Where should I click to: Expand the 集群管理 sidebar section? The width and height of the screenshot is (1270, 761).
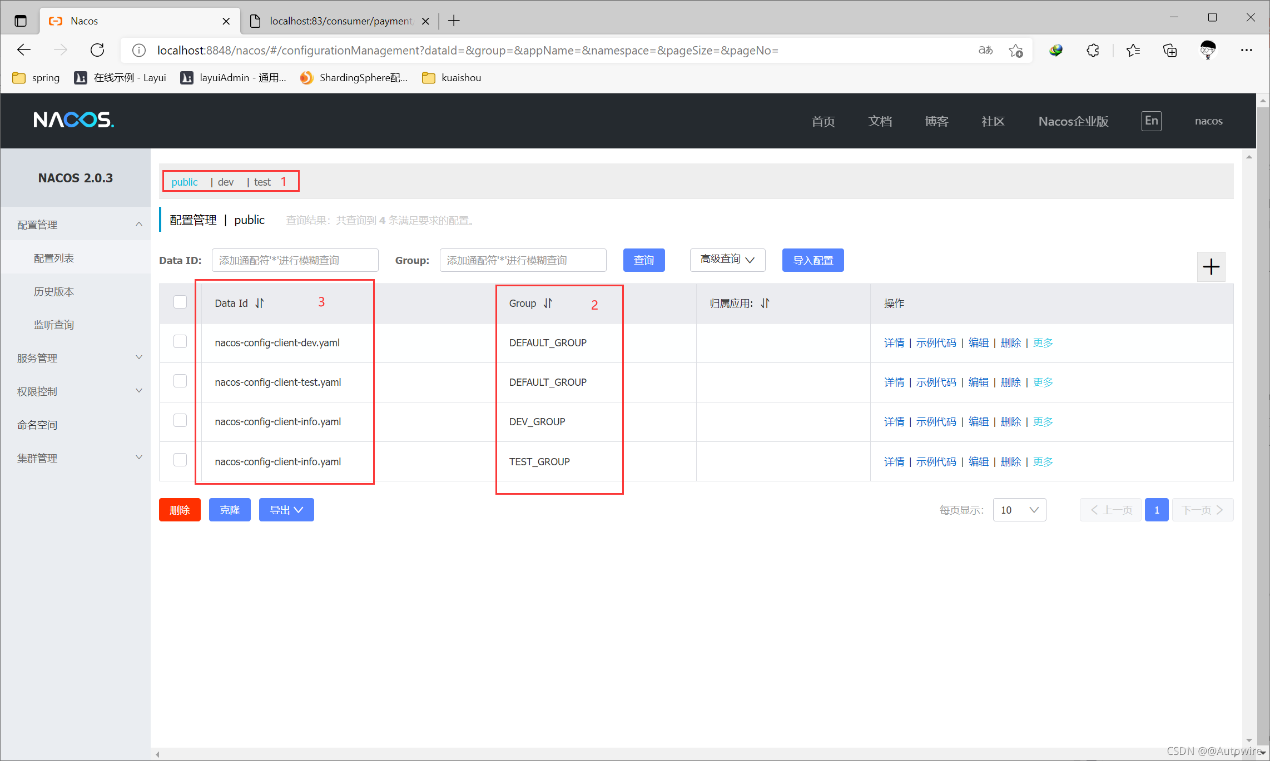pyautogui.click(x=76, y=458)
